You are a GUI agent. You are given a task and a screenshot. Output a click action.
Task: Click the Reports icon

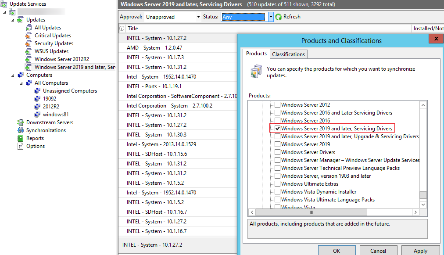tap(20, 139)
